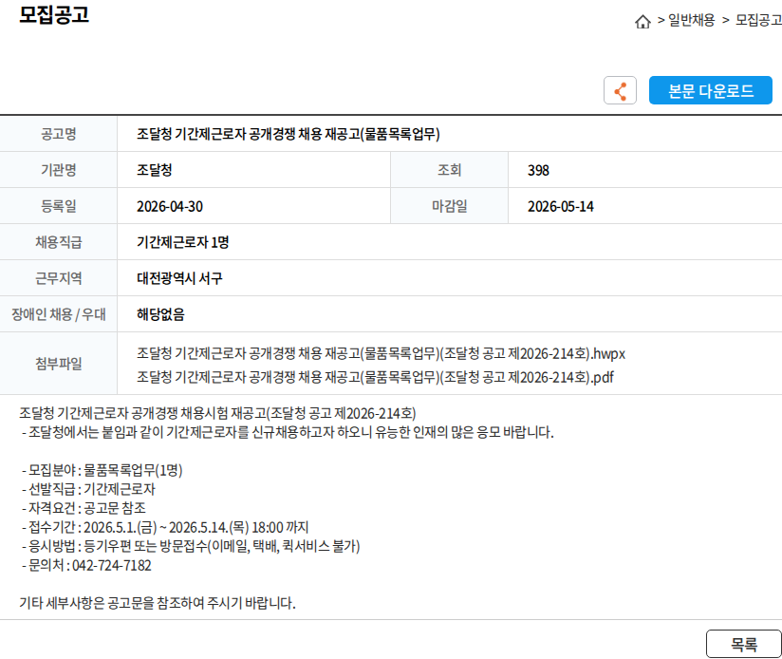Select deadline date 2026-05-14
The height and width of the screenshot is (659, 782).
tap(561, 206)
